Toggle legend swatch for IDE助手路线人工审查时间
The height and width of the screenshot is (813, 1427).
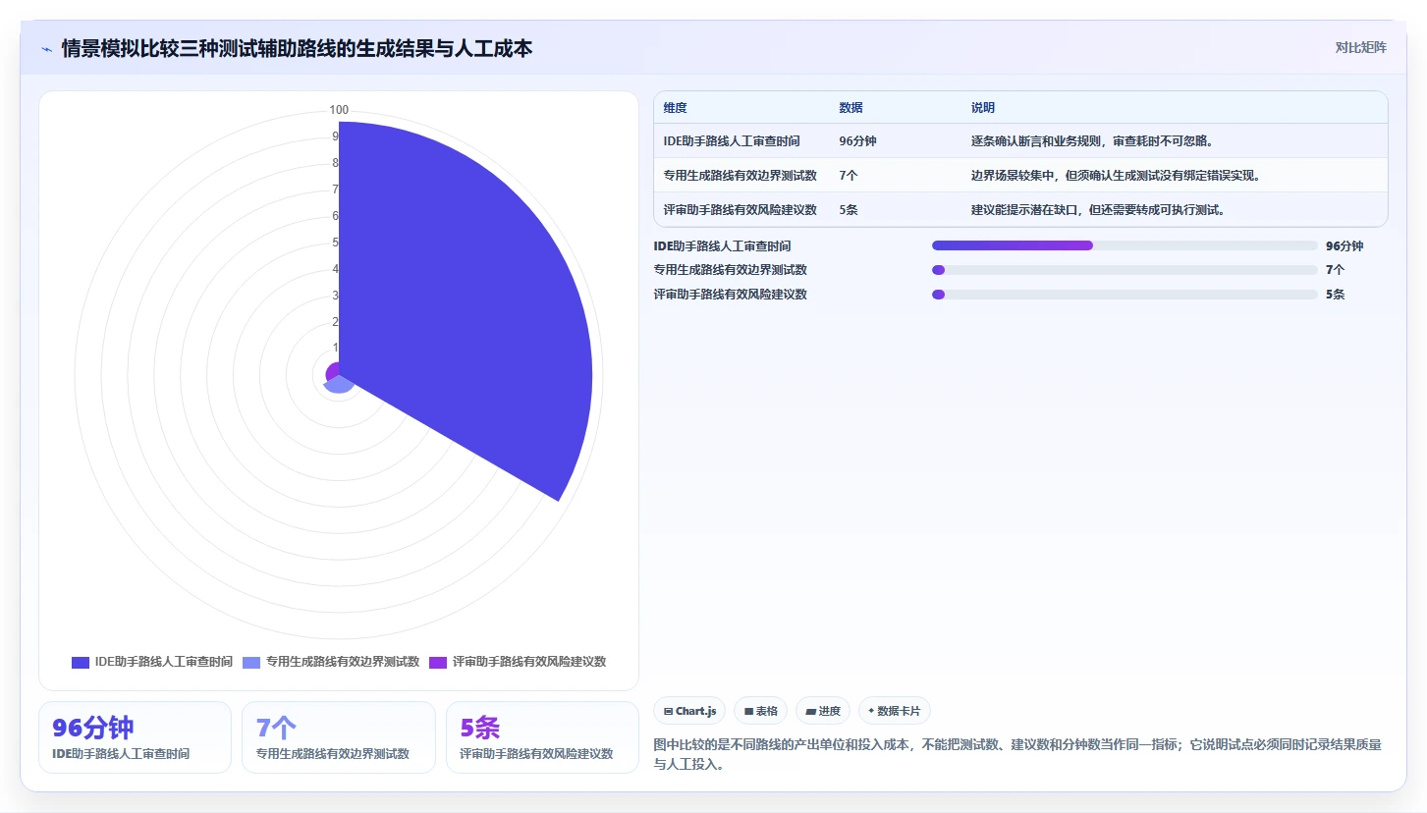pos(81,662)
